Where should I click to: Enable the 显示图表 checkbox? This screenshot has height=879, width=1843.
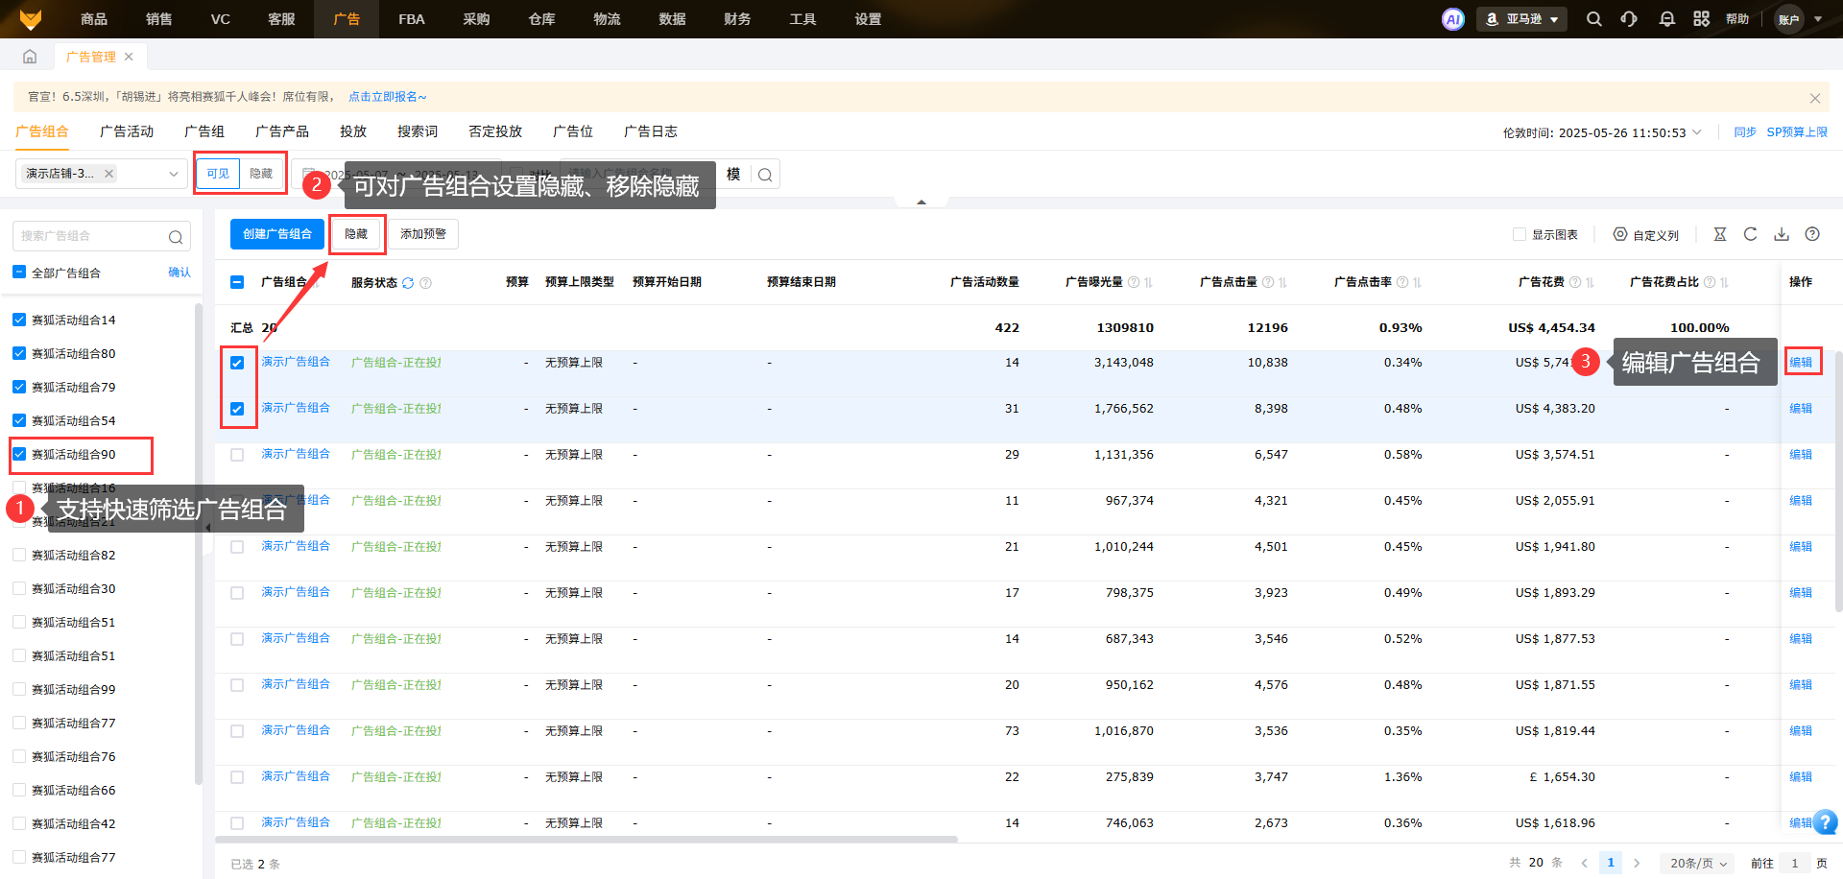(x=1519, y=234)
